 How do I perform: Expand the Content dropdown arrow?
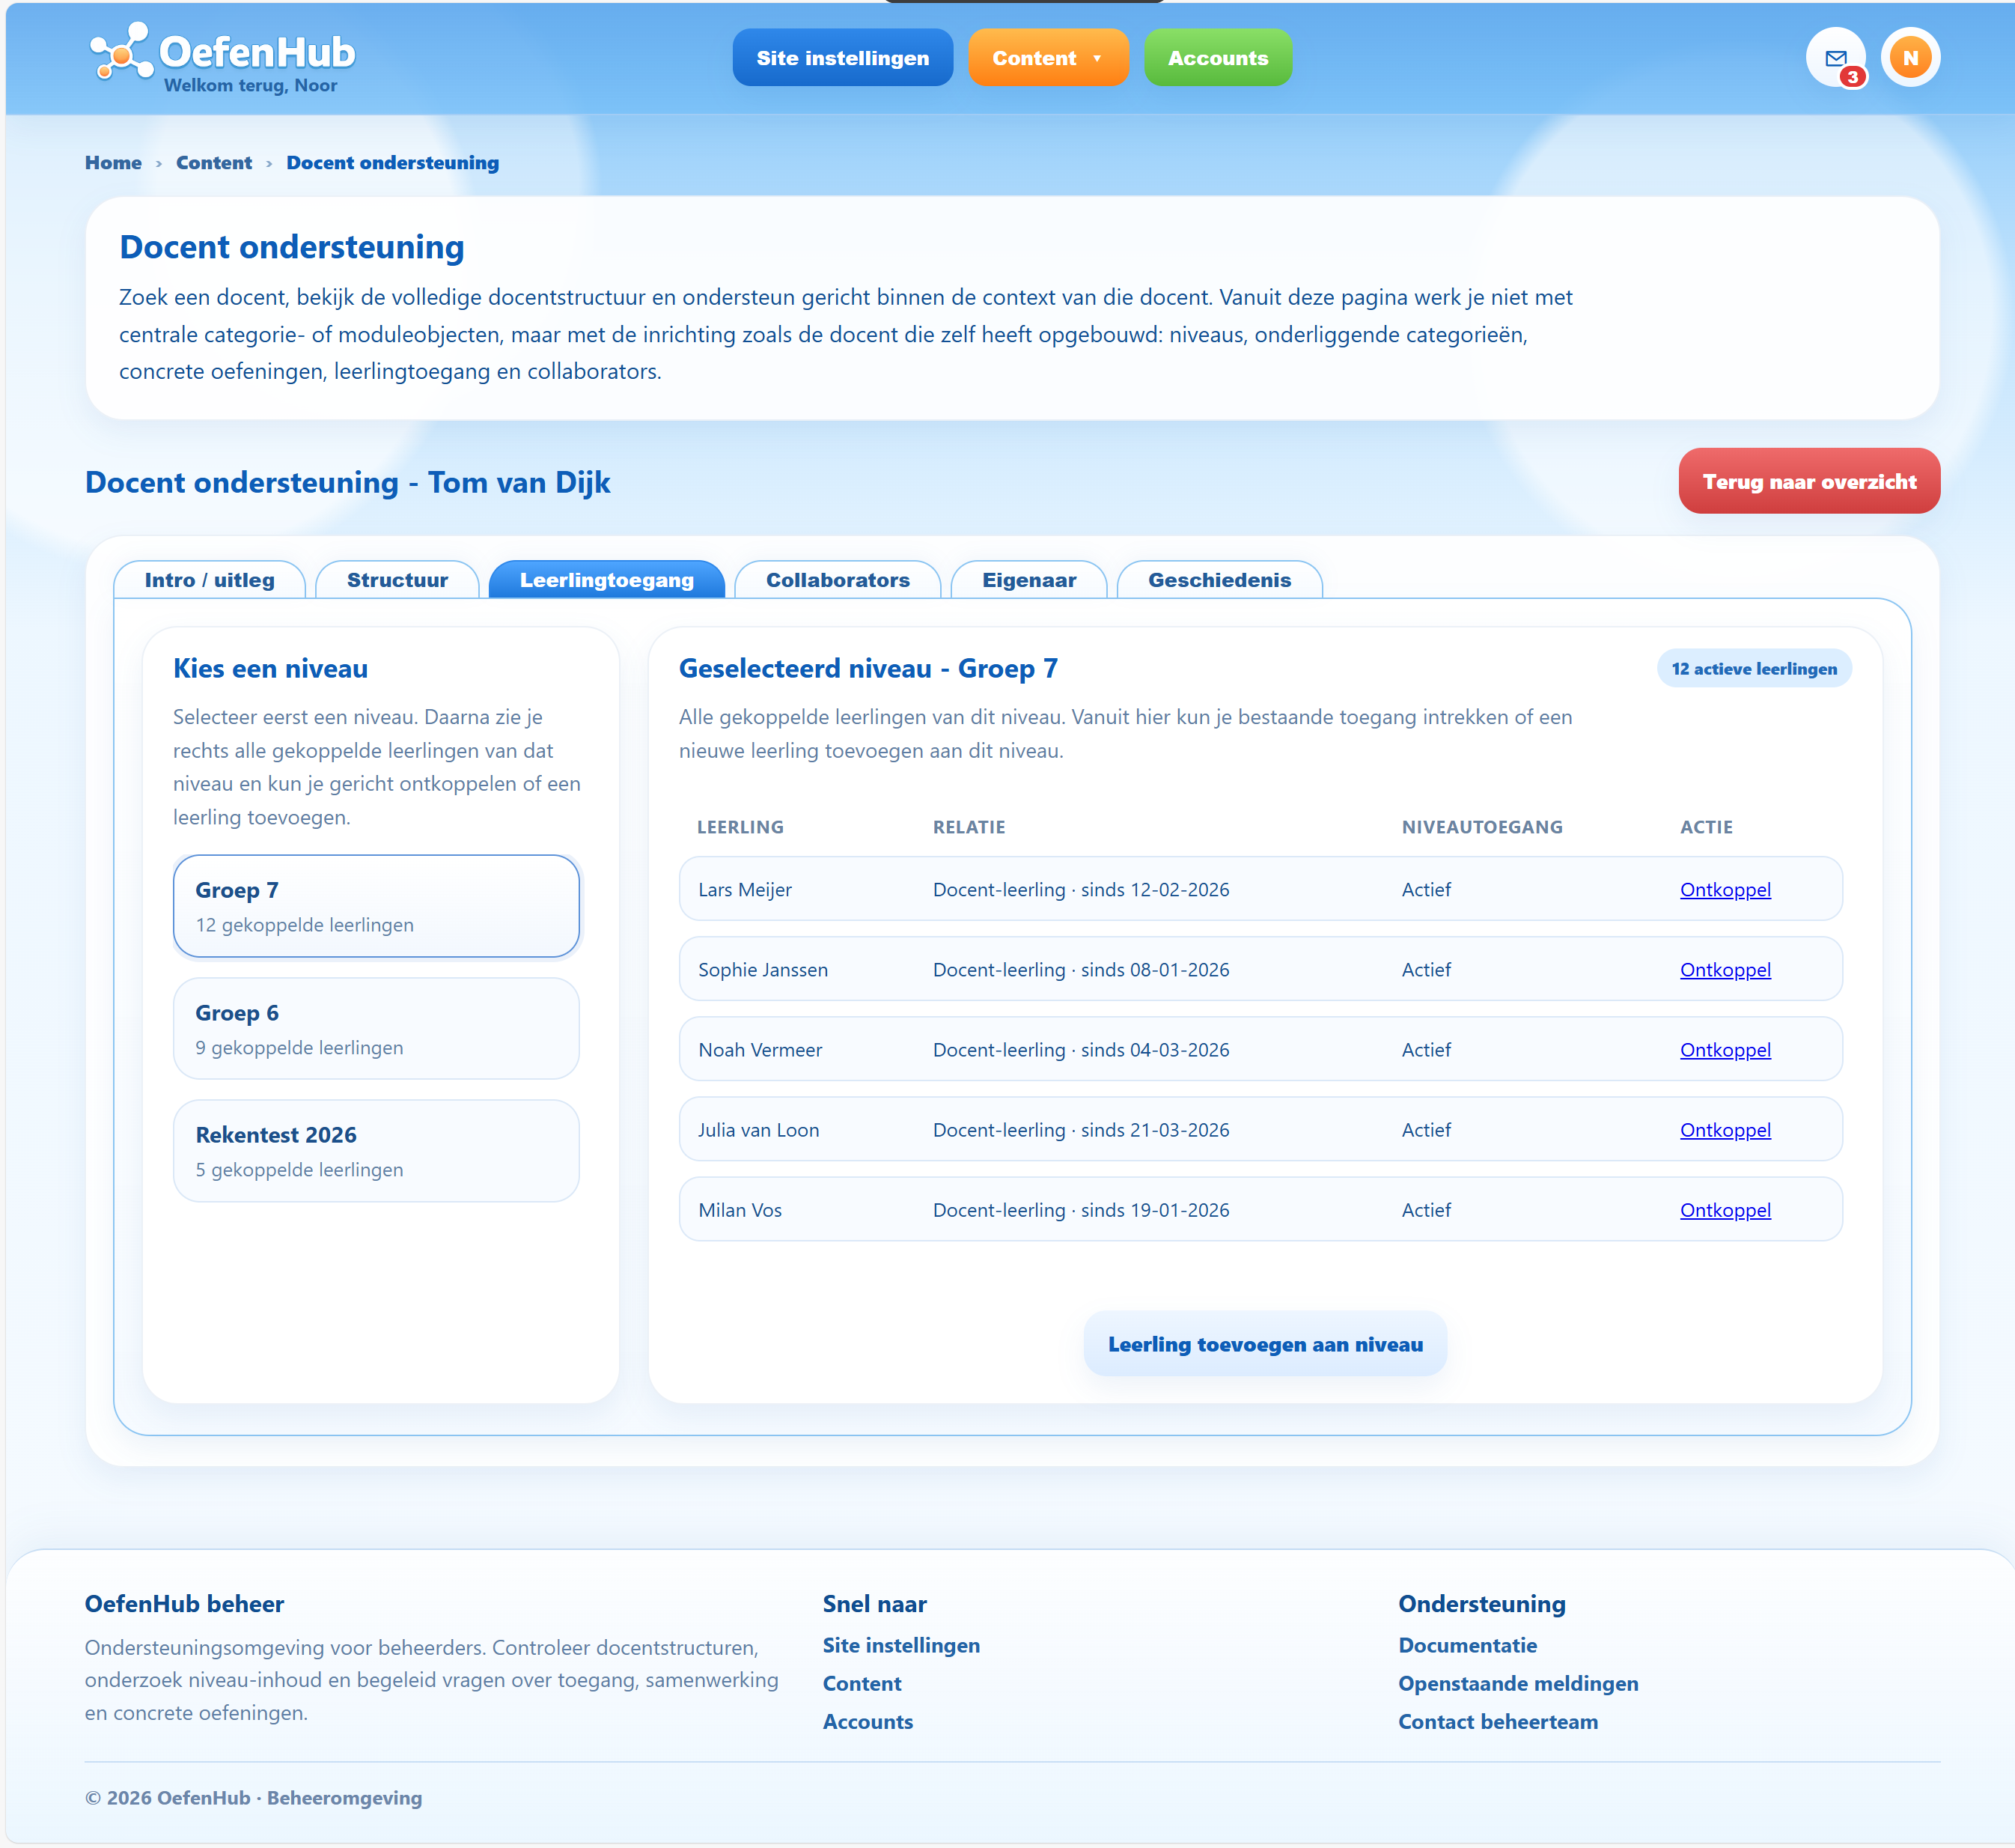tap(1097, 58)
